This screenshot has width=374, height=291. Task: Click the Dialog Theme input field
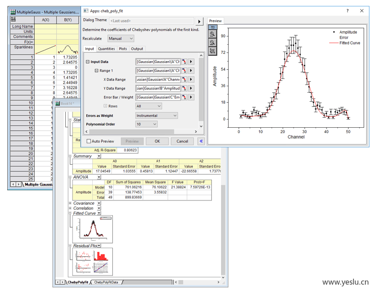coord(152,21)
